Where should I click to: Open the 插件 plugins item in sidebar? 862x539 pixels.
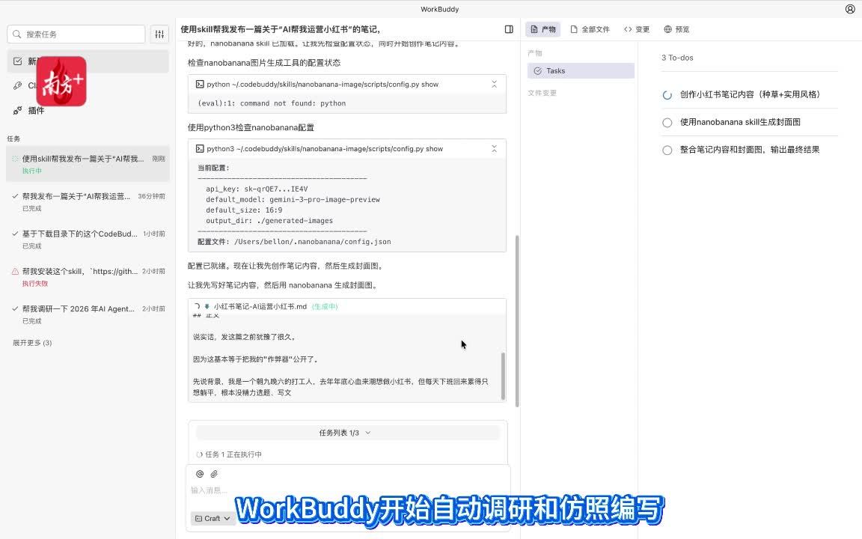[36, 110]
